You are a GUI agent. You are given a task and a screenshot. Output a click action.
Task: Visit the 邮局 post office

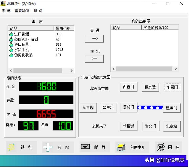coord(94,147)
